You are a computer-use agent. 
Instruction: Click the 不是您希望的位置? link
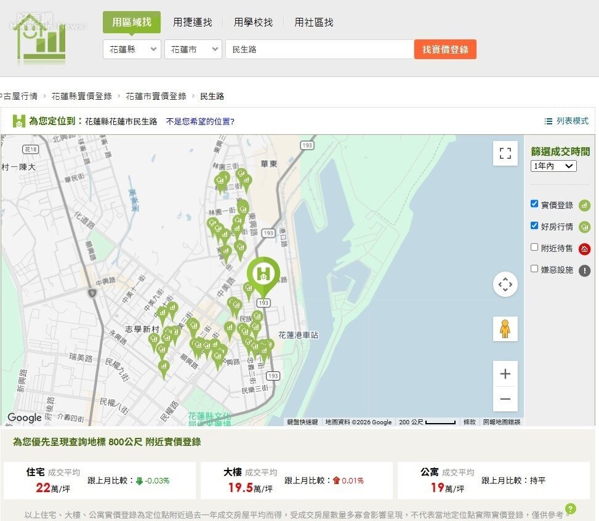coord(200,121)
